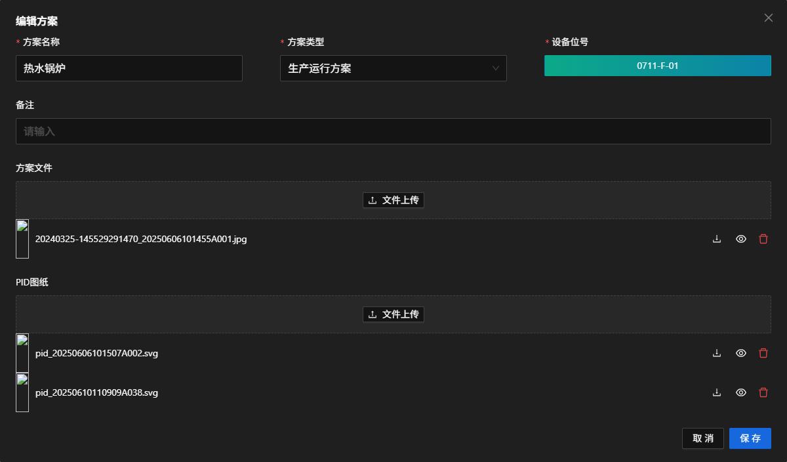The image size is (787, 462).
Task: Delete pid_20250610110909A038.svg
Action: click(x=763, y=392)
